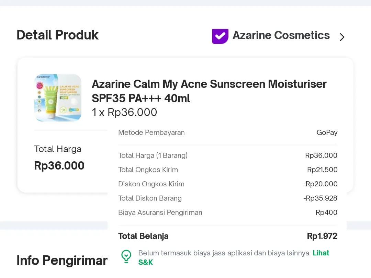
Task: Tap the Rp400 insurance fee amount
Action: click(326, 212)
